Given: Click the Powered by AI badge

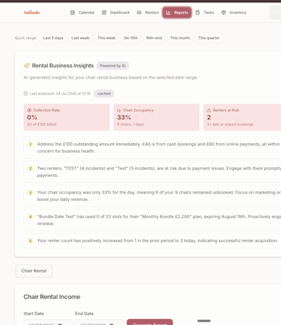Looking at the screenshot, I should 113,66.
